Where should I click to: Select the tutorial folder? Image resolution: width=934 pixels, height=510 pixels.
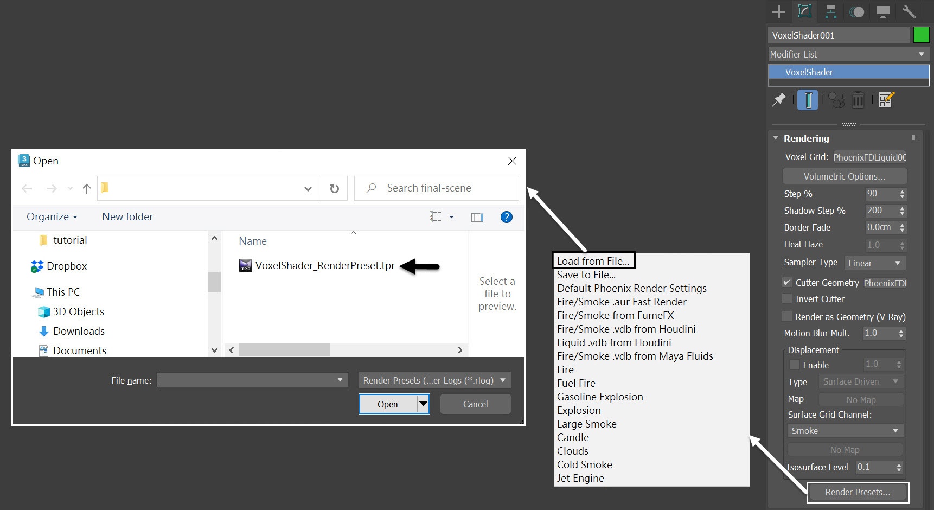tap(63, 240)
